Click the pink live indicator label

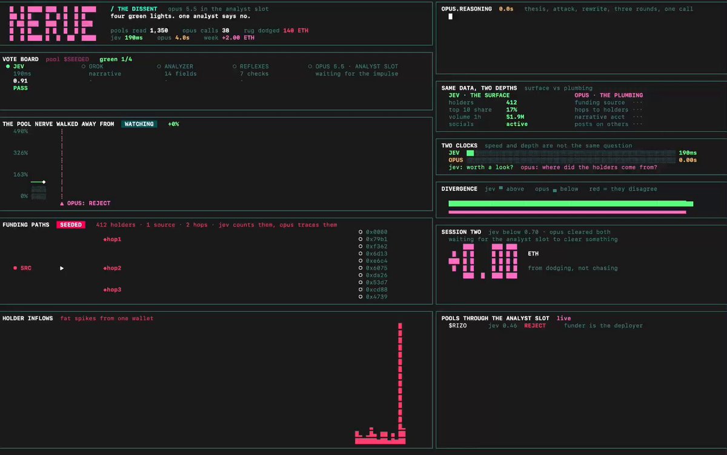(x=563, y=318)
